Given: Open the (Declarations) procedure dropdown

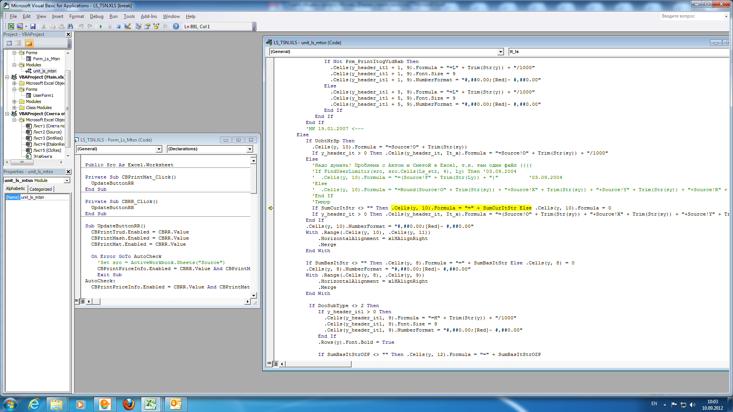Looking at the screenshot, I should tap(250, 149).
